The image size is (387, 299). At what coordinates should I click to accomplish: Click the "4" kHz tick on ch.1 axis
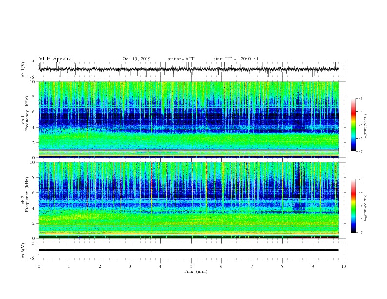34,128
